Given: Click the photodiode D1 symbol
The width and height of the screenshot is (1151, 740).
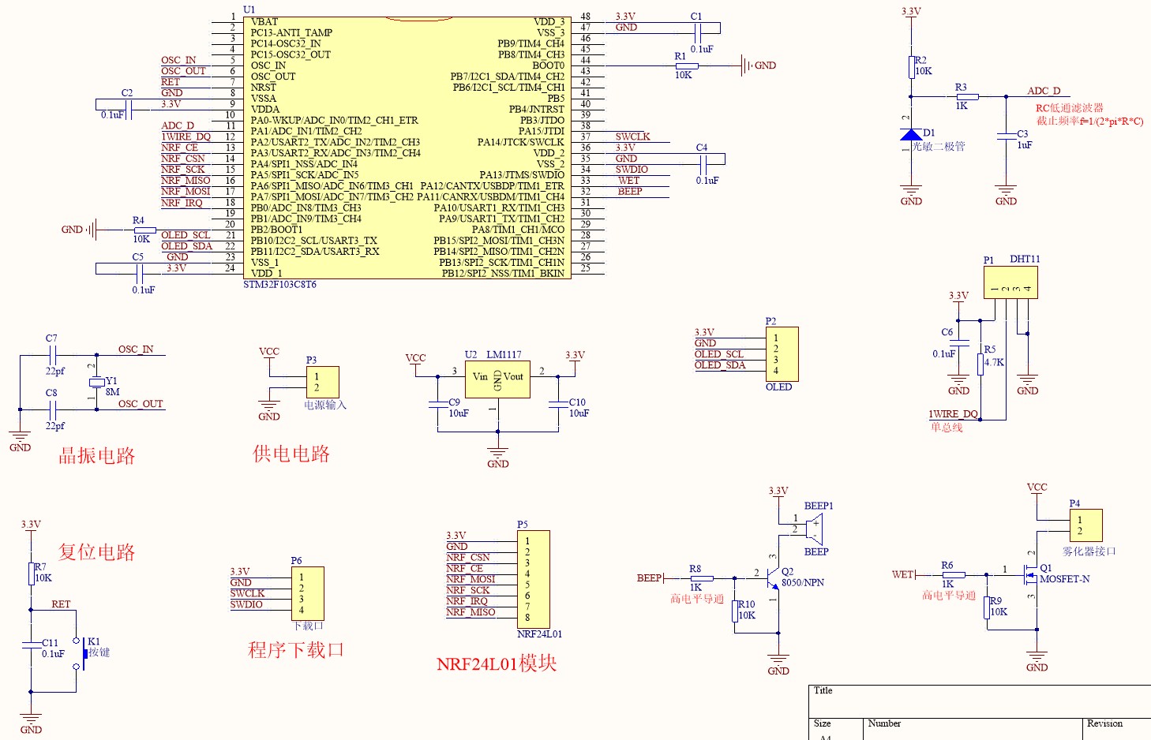Looking at the screenshot, I should (911, 135).
